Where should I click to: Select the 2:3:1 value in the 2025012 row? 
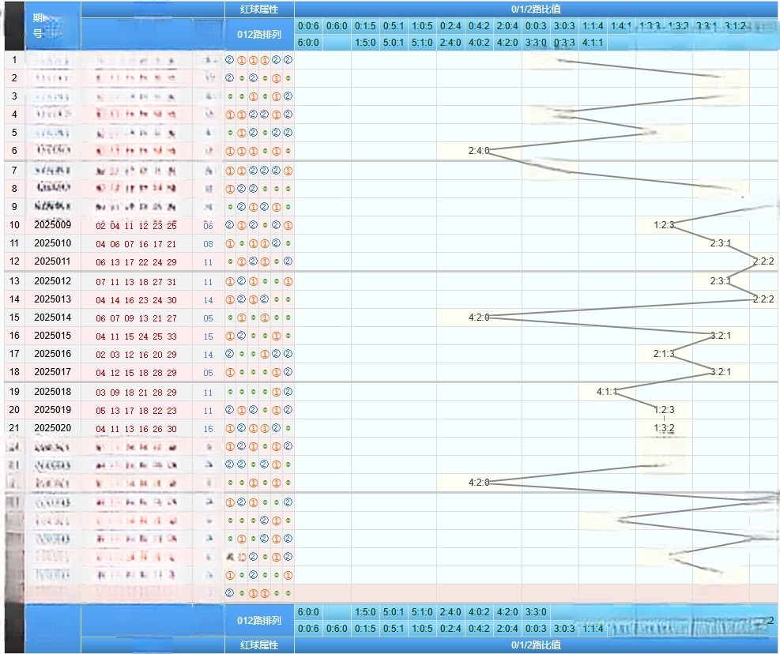coord(720,281)
